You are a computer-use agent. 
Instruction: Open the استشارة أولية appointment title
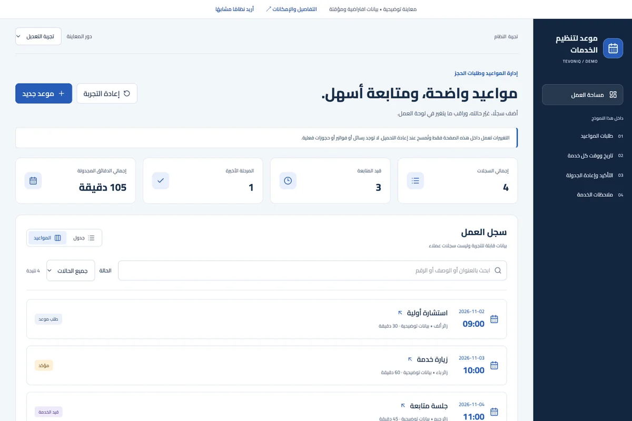(x=427, y=313)
